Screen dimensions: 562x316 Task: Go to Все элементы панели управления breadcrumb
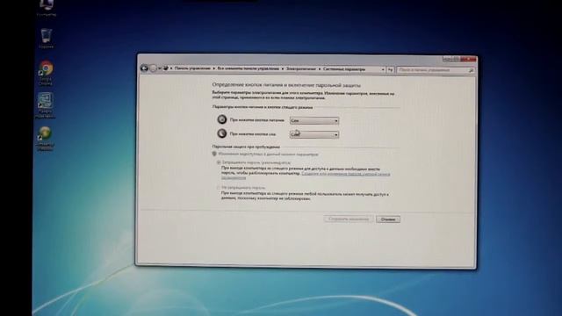(x=248, y=68)
